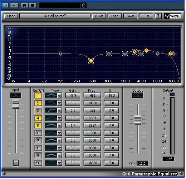
Task: Click setup name 'A: Call on me*' button
Action: (55, 16)
